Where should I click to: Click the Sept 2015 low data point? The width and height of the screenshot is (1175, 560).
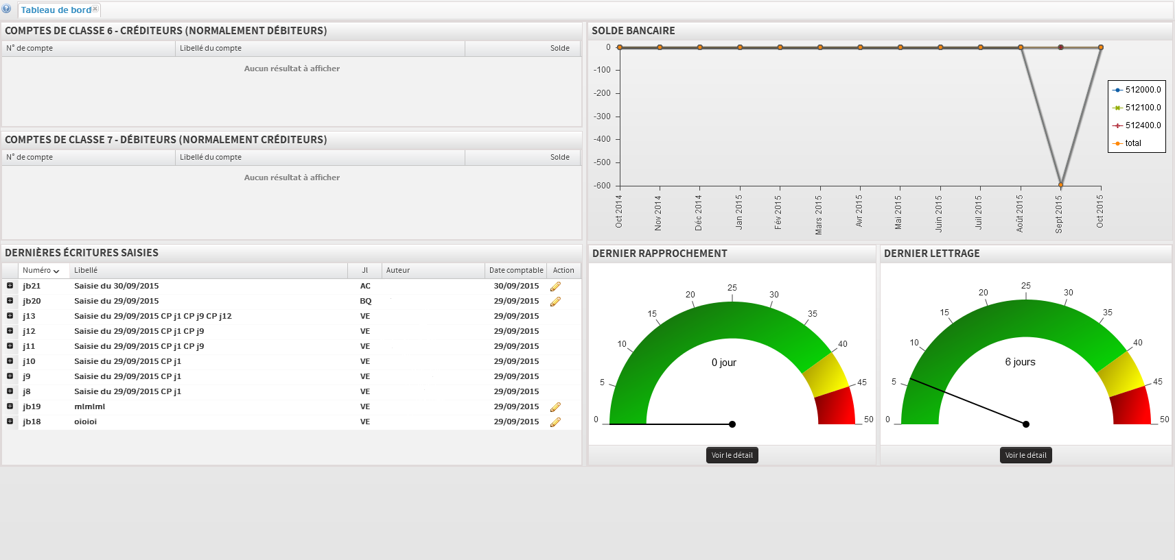point(1060,185)
